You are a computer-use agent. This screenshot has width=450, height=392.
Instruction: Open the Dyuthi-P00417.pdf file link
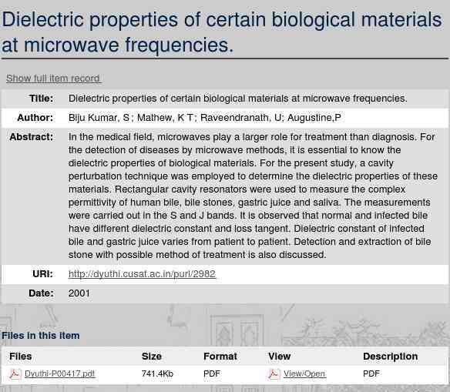click(x=59, y=374)
